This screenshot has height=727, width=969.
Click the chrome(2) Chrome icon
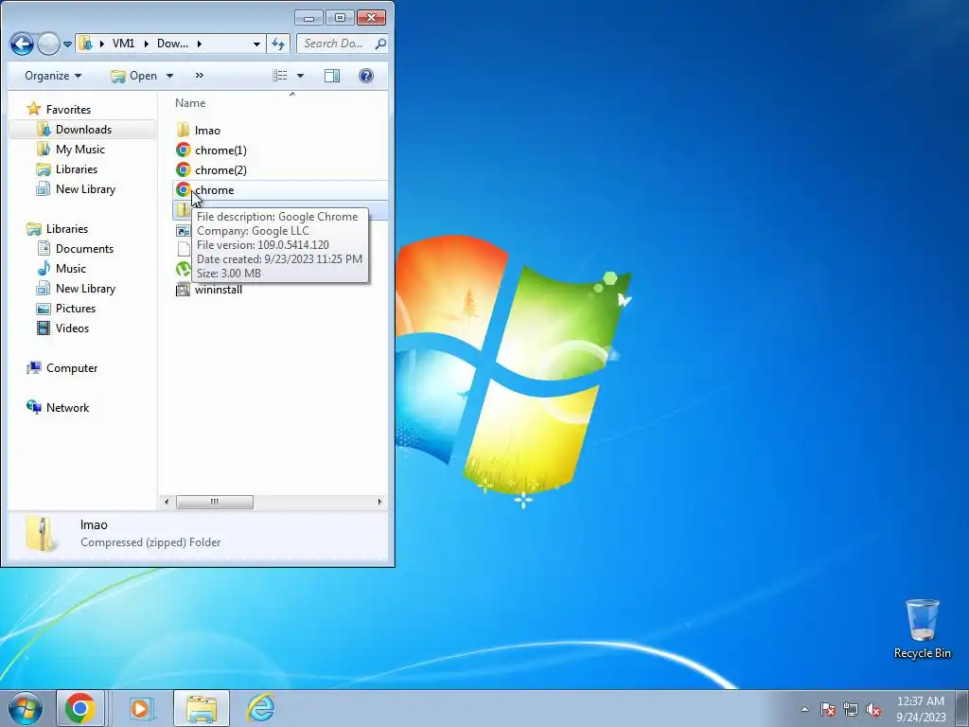[183, 169]
